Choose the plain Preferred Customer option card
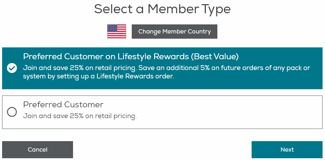This screenshot has height=161, width=325. coord(162,112)
